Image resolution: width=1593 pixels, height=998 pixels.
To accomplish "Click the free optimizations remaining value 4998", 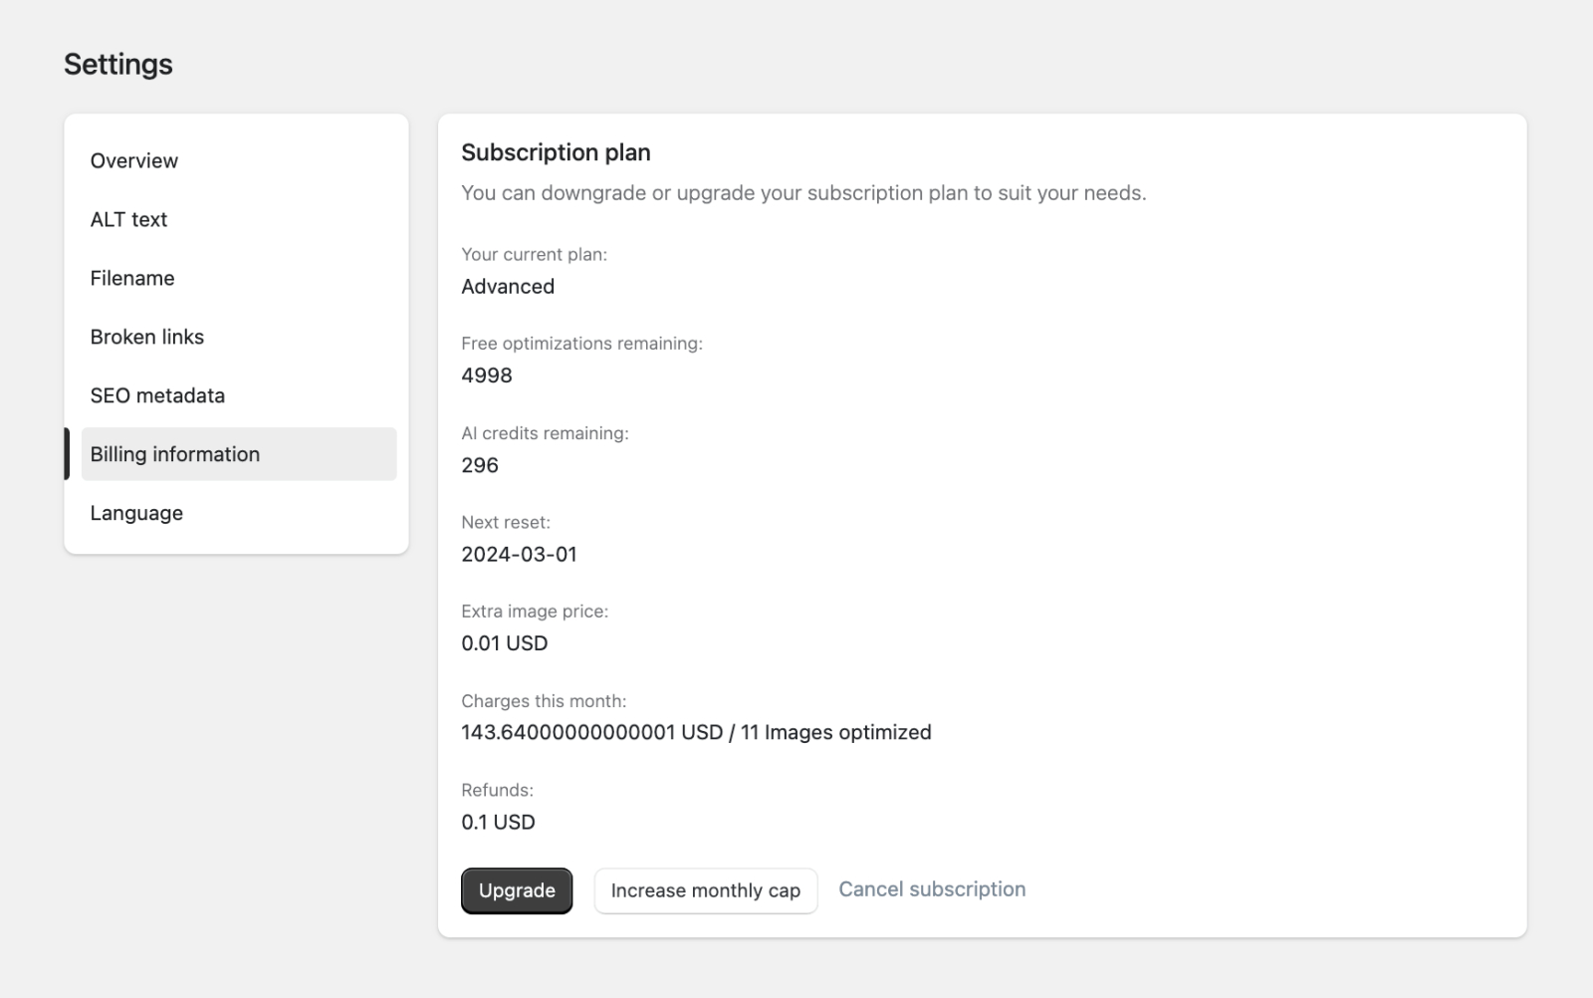I will [487, 375].
